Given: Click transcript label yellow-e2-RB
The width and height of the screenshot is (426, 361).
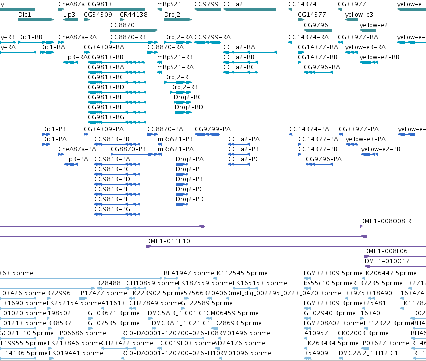Looking at the screenshot, I should click(x=379, y=57).
